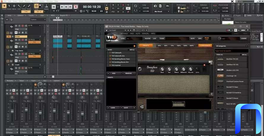Open the Region FX menu
The height and width of the screenshot is (136, 264).
point(65,15)
